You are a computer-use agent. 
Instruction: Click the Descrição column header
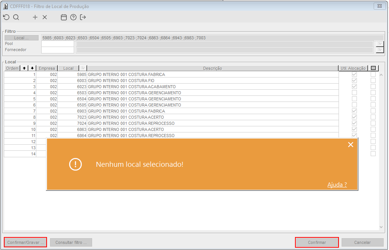click(x=212, y=68)
